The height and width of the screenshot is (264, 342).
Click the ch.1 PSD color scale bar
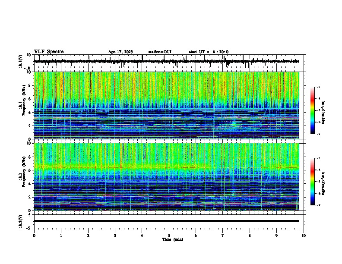312,110
